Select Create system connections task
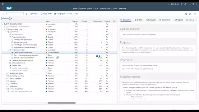This screenshot has width=199, height=112. click(x=23, y=53)
